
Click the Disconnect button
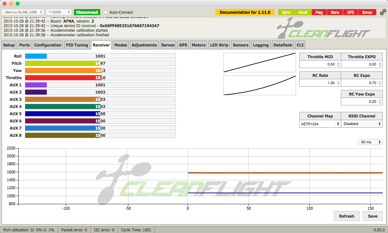coord(87,12)
